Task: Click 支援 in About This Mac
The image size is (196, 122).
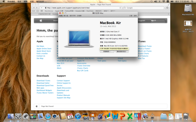Action: pos(131,16)
